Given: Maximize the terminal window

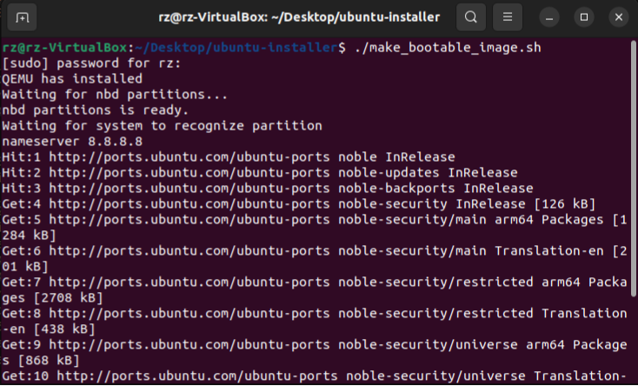Looking at the screenshot, I should coord(584,17).
